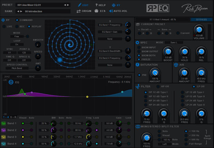
Task: Click the XY pad blue cursor dot
Action: 60,60
